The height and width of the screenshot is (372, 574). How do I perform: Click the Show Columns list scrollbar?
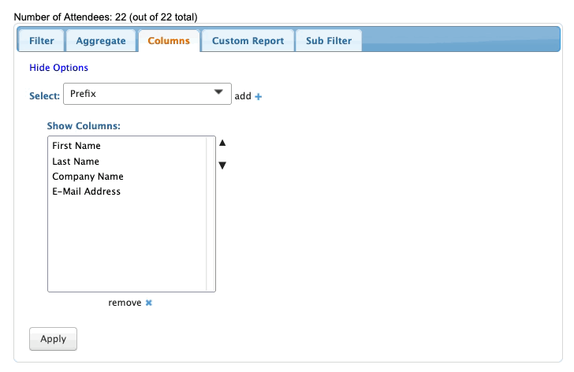coord(211,214)
